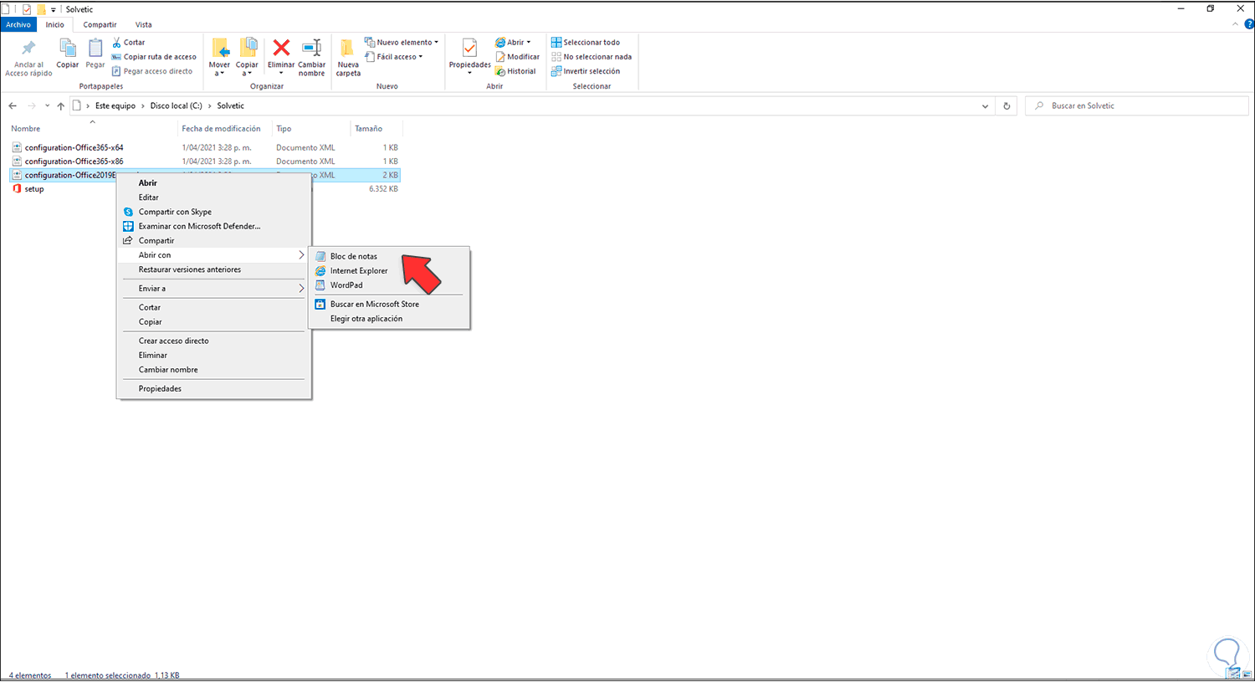Sort by Fecha de modificación column
Viewport: 1255px width, 682px height.
coord(222,129)
